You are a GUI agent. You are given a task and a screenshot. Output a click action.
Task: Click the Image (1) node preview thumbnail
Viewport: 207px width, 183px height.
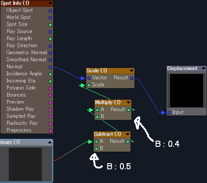25,164
